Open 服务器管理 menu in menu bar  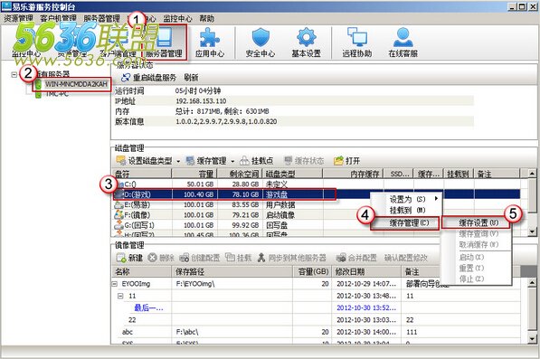(101, 18)
